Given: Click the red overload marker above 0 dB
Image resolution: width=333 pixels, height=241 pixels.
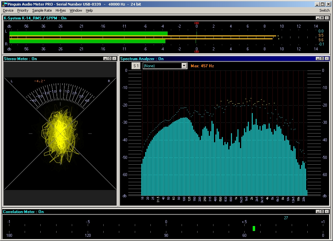Looking at the screenshot, I should pyautogui.click(x=196, y=23).
